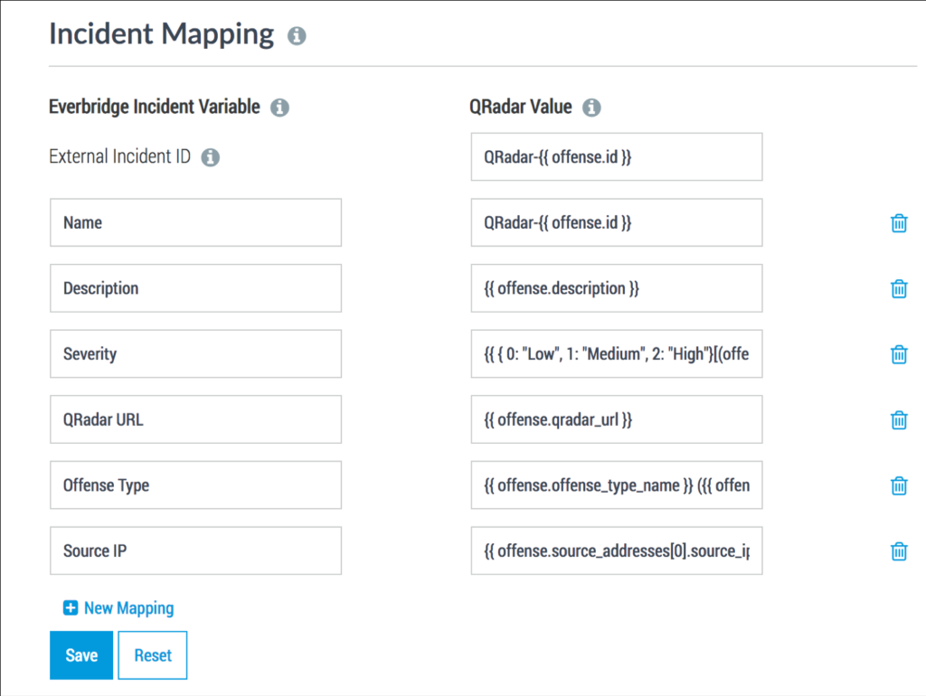Focus the Name variable field

pos(195,222)
